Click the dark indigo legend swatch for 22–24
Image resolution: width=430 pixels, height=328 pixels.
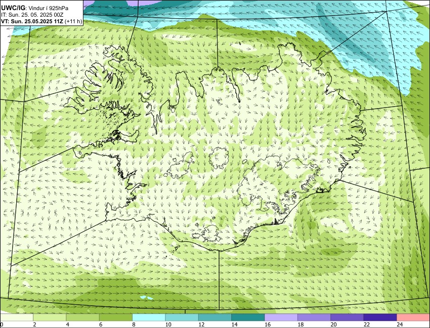pyautogui.click(x=380, y=317)
